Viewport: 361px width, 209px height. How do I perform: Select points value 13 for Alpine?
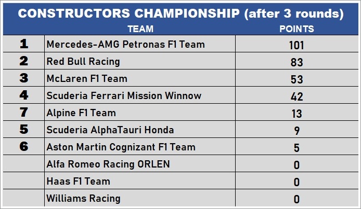296,114
